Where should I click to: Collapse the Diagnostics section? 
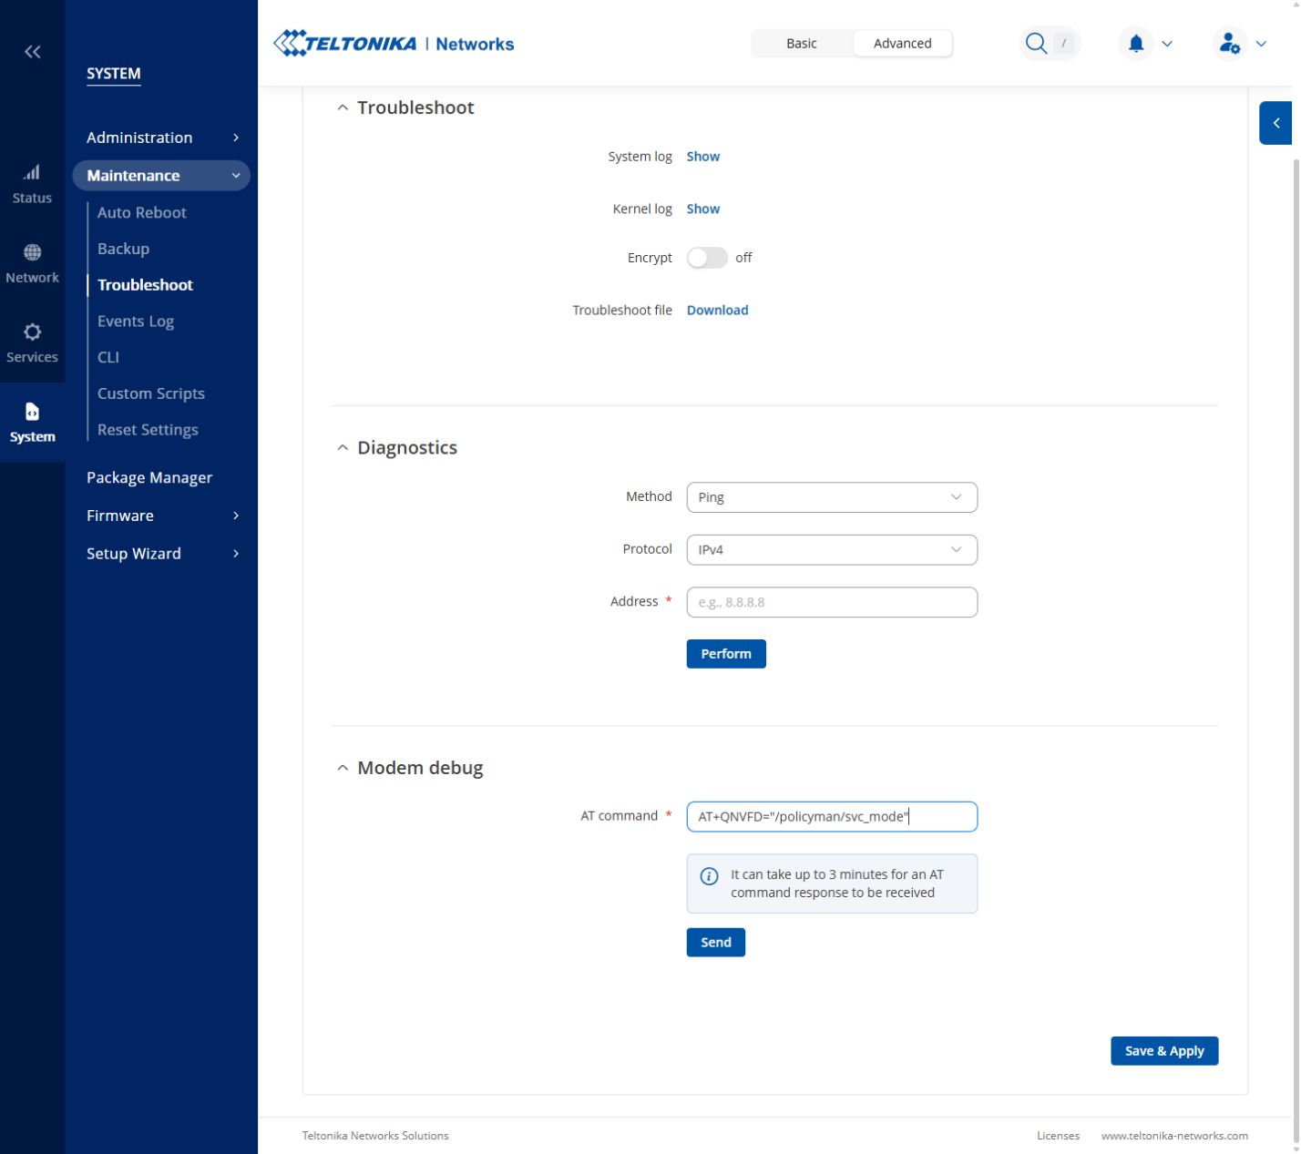tap(343, 448)
